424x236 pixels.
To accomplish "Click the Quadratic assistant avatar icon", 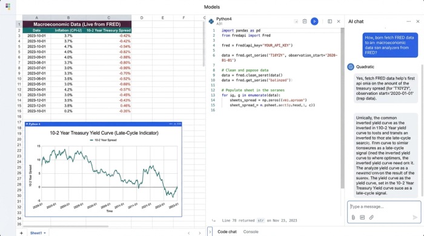I will pyautogui.click(x=351, y=67).
